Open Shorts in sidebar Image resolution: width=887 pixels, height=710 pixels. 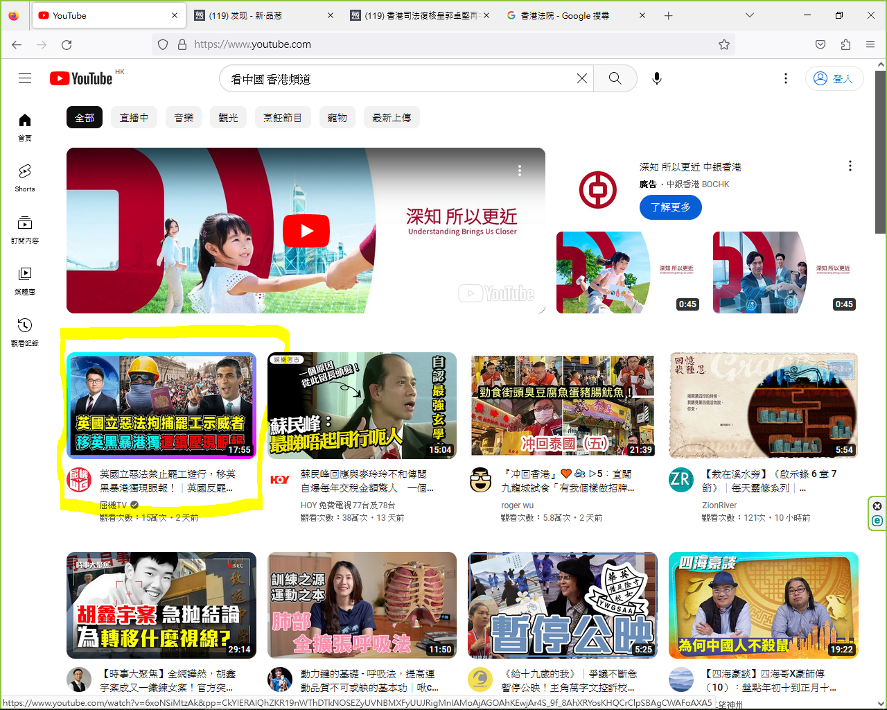[25, 178]
